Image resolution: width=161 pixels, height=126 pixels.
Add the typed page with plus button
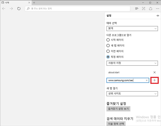tap(155, 80)
